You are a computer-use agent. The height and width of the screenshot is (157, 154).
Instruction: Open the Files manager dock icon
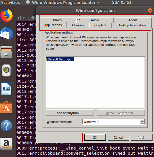(x=6, y=52)
